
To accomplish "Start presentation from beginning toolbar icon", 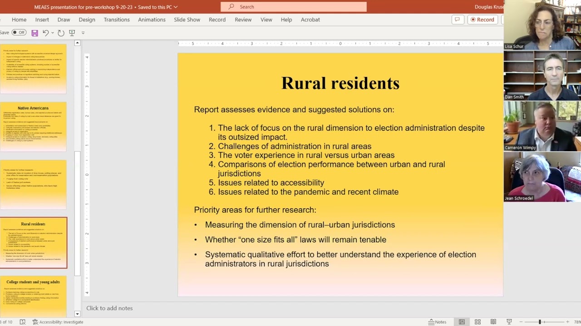I will pos(72,33).
